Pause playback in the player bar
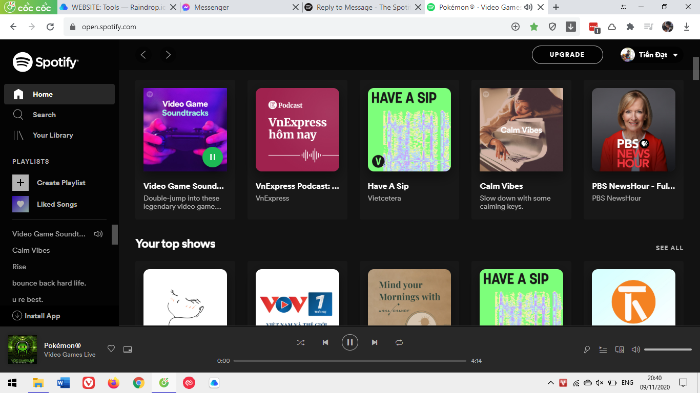 350,342
